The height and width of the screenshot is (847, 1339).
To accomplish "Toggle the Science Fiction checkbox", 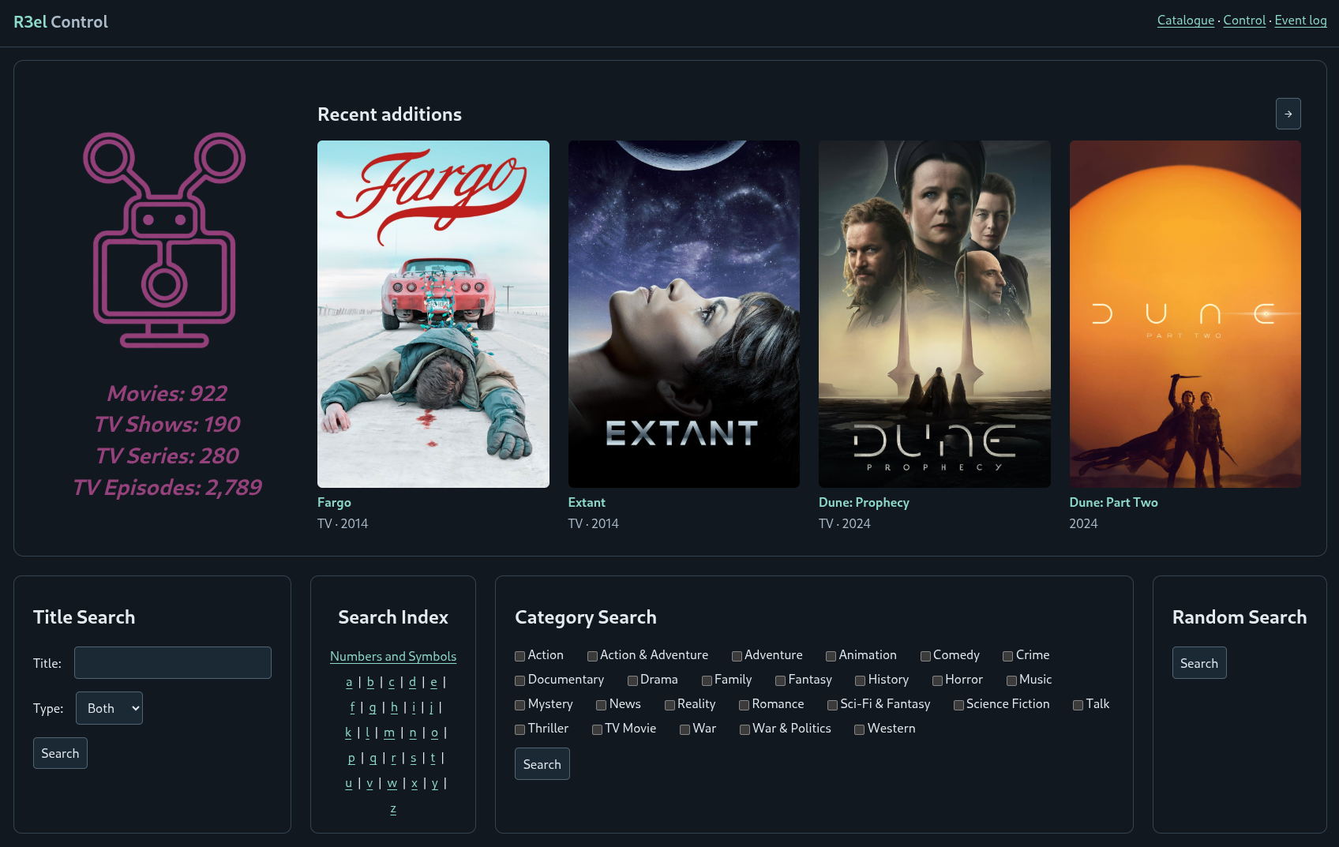I will (958, 705).
